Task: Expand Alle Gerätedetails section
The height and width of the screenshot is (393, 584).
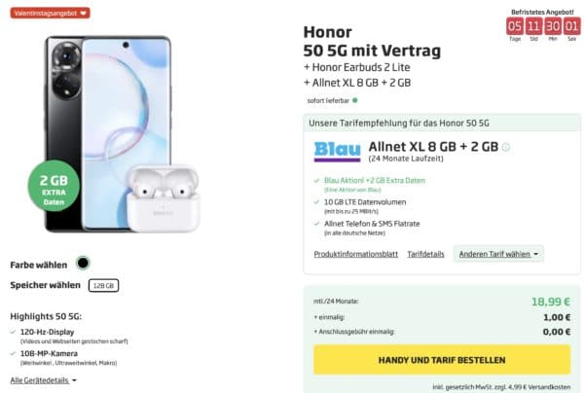Action: click(x=43, y=380)
